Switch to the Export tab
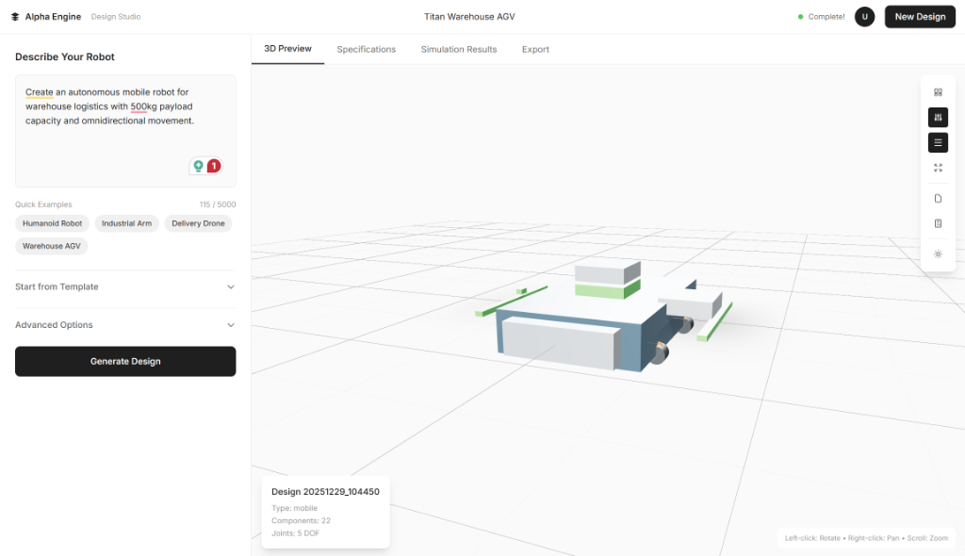This screenshot has height=556, width=965. tap(534, 49)
